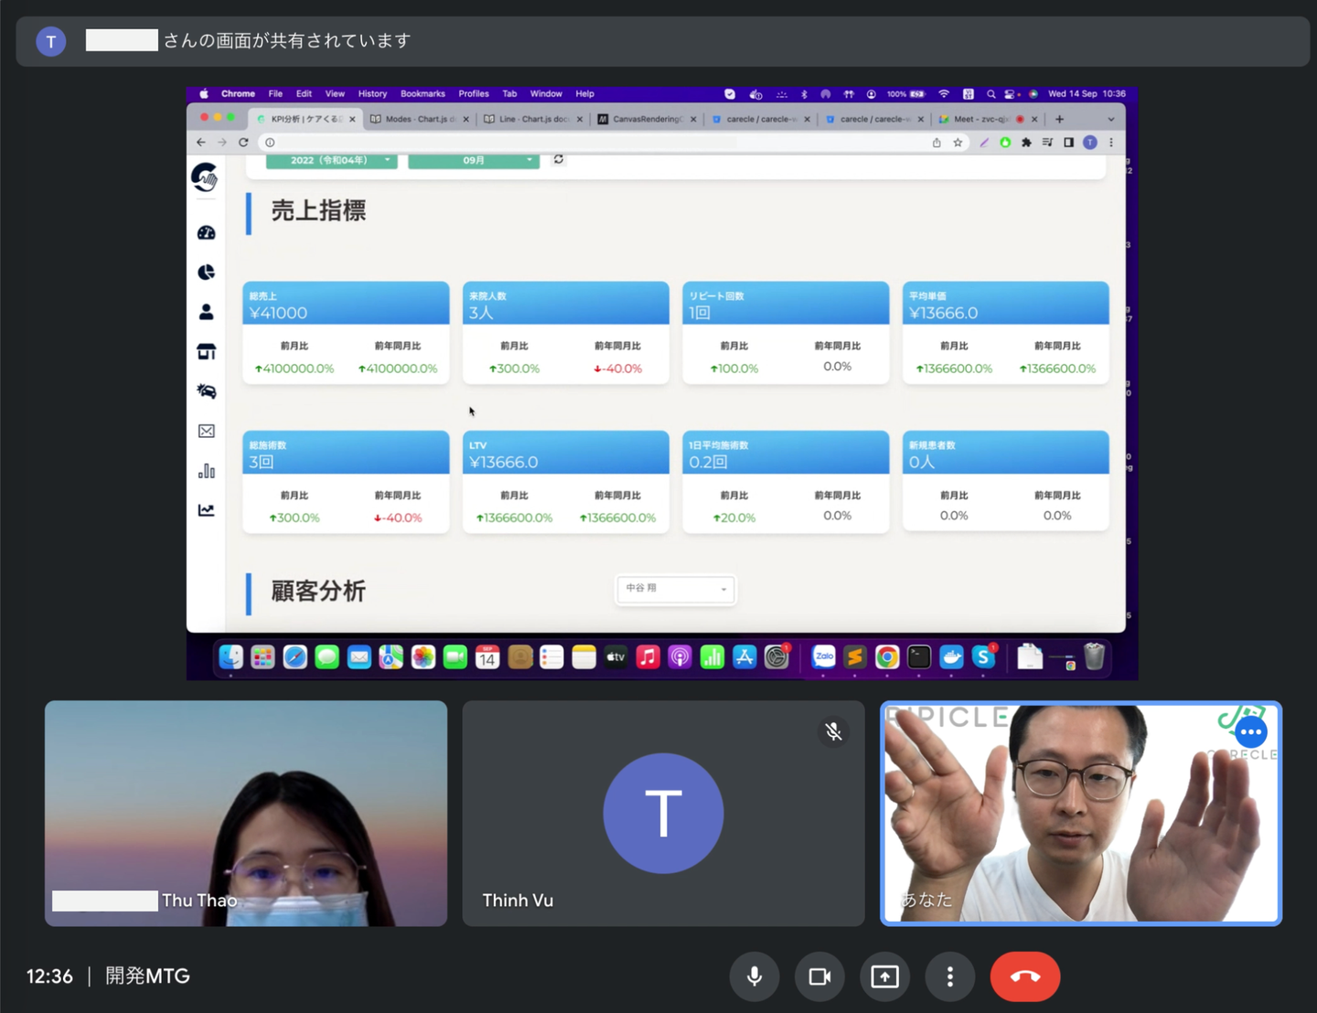Open Docker from the shared Dock
The width and height of the screenshot is (1317, 1013).
[x=951, y=656]
